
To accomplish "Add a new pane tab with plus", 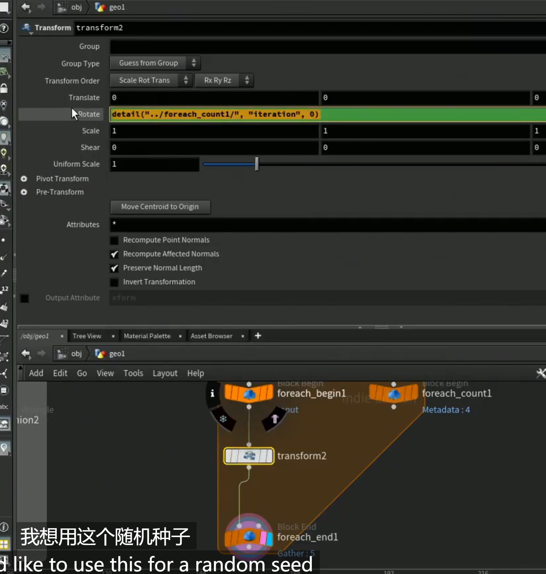I will [x=258, y=336].
